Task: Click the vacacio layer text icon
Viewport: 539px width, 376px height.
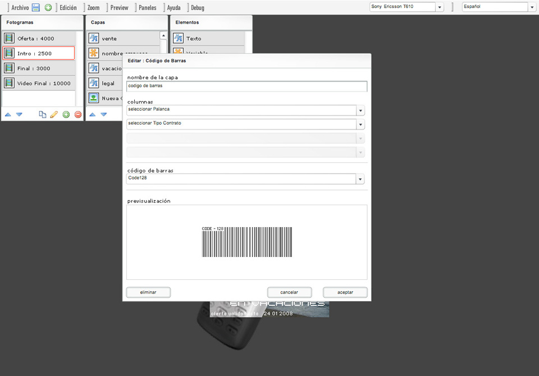Action: [x=94, y=68]
